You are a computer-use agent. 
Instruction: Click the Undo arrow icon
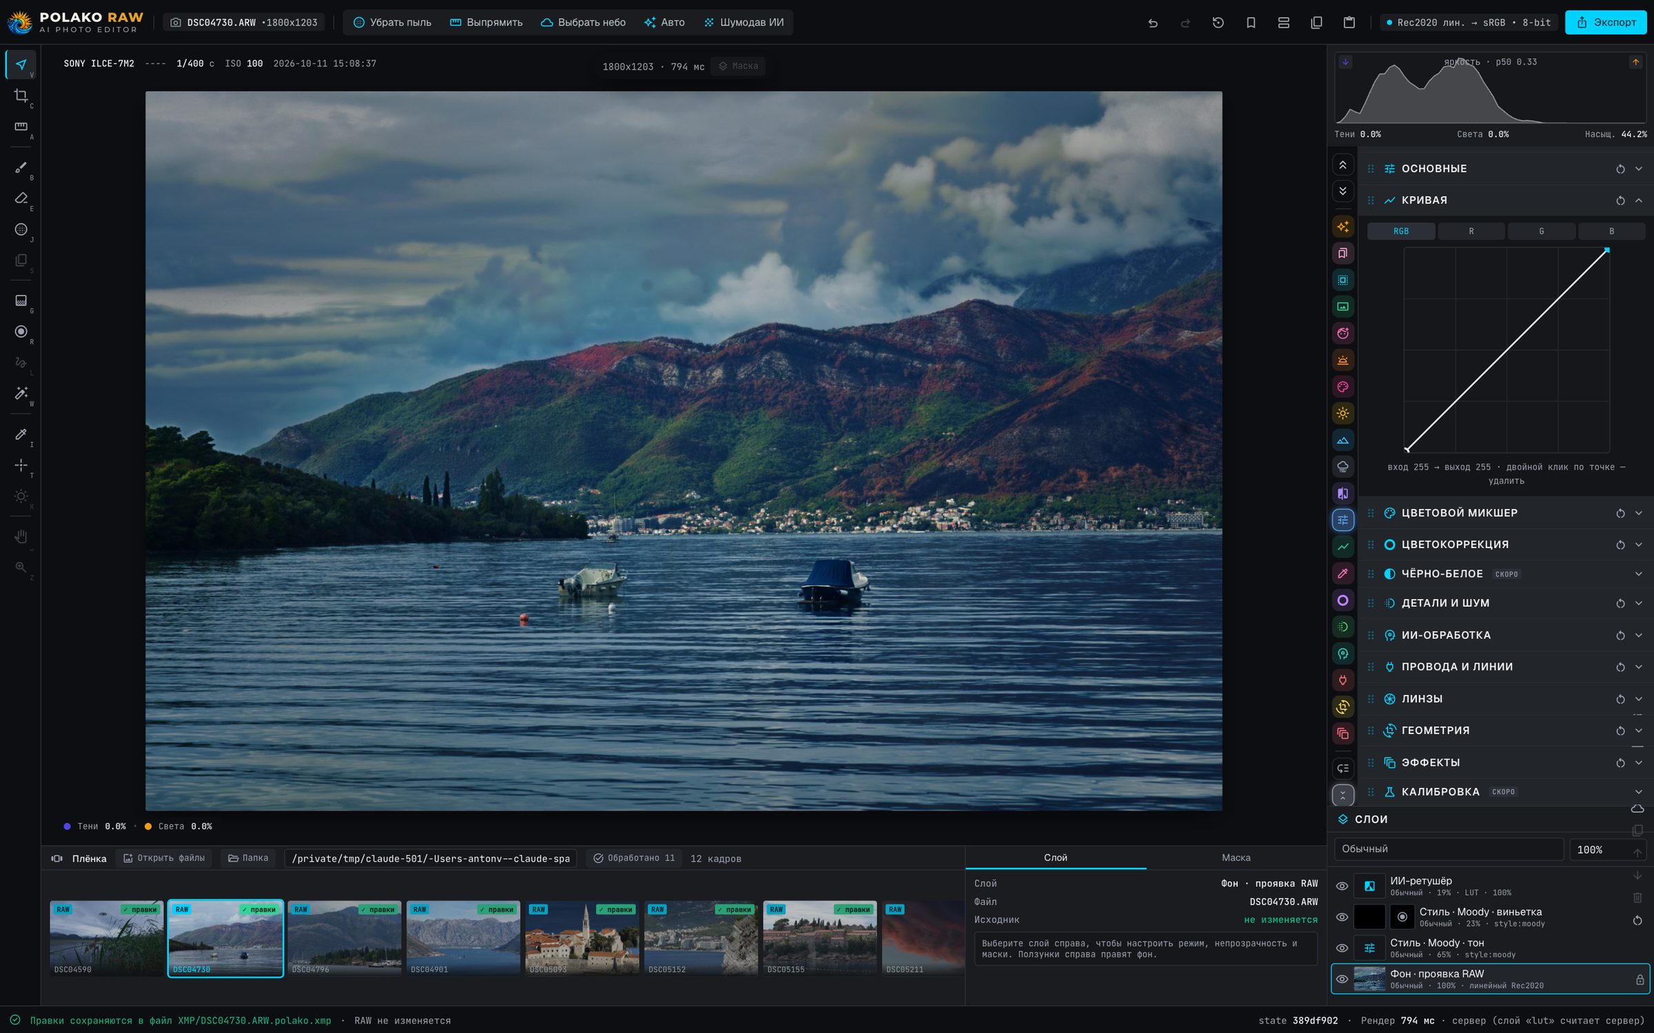point(1153,23)
